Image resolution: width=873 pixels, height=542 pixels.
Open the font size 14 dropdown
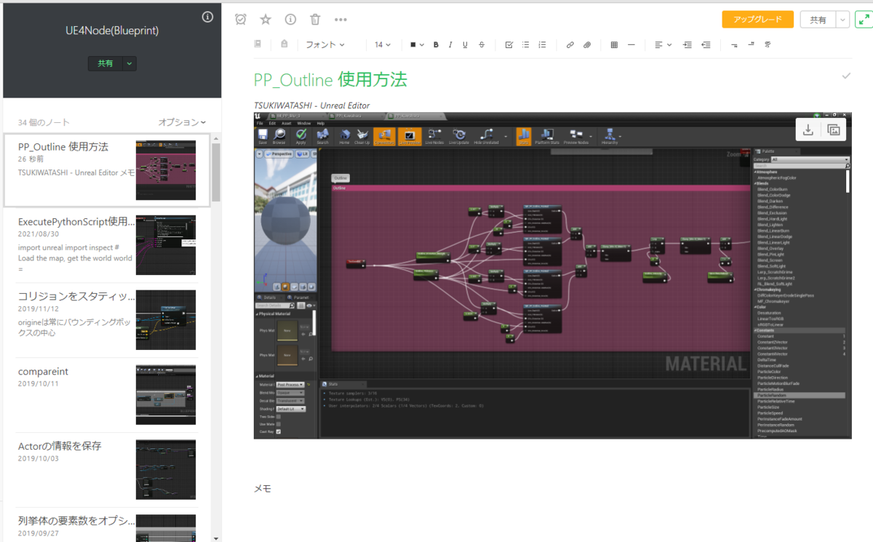383,45
